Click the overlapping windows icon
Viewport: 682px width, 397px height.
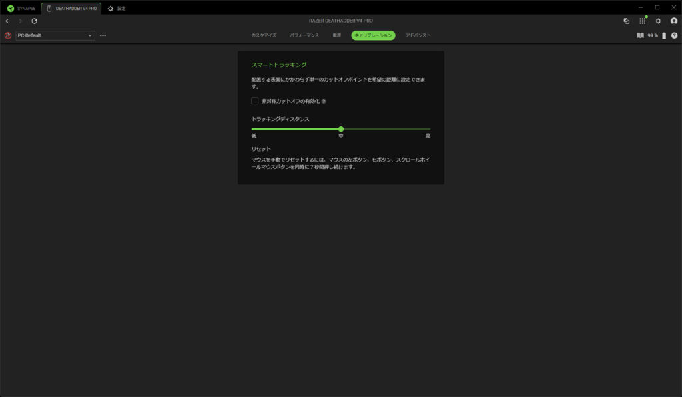(x=626, y=21)
